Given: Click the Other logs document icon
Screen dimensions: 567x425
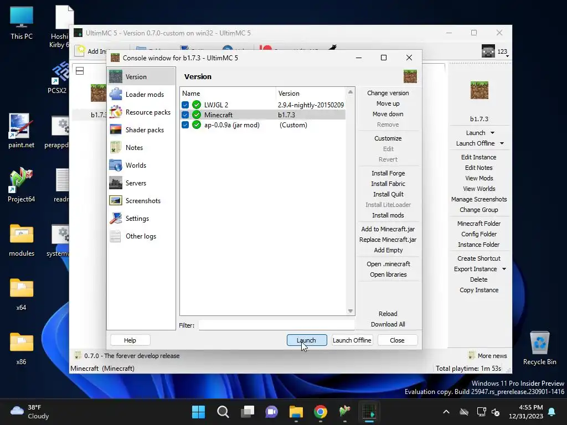Looking at the screenshot, I should [116, 236].
